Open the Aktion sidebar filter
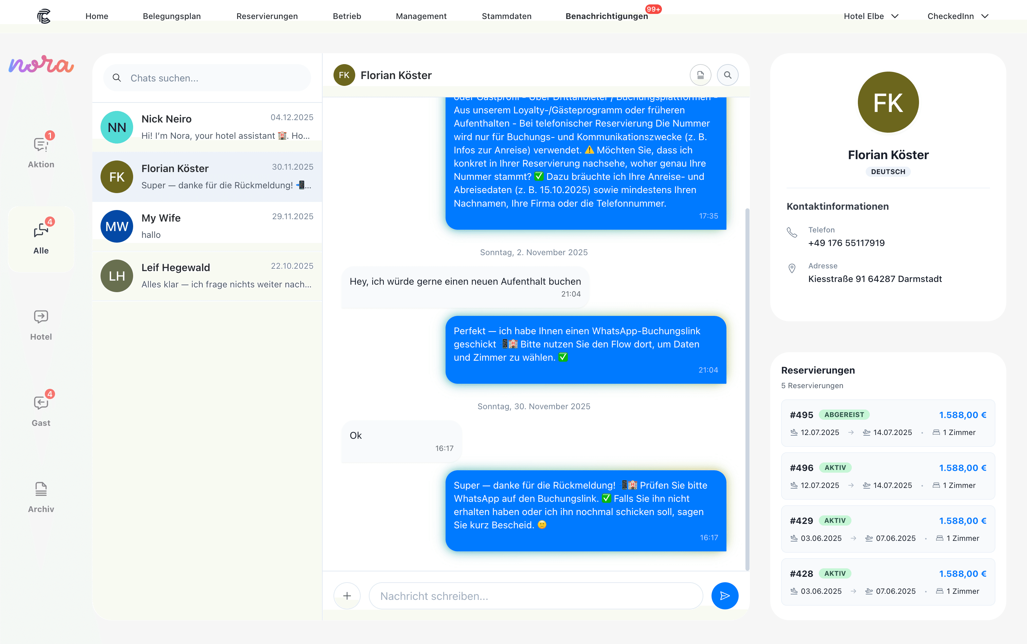The height and width of the screenshot is (644, 1027). (x=41, y=152)
